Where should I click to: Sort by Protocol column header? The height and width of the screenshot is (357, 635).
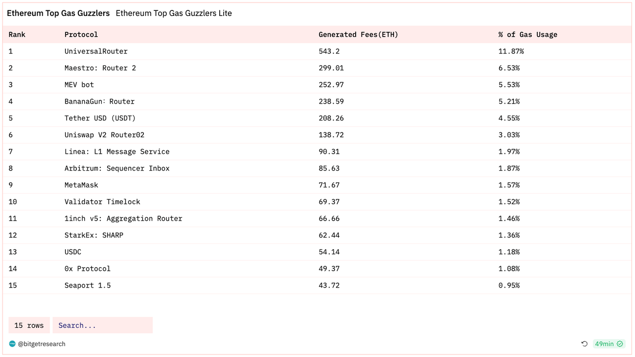[x=81, y=35]
